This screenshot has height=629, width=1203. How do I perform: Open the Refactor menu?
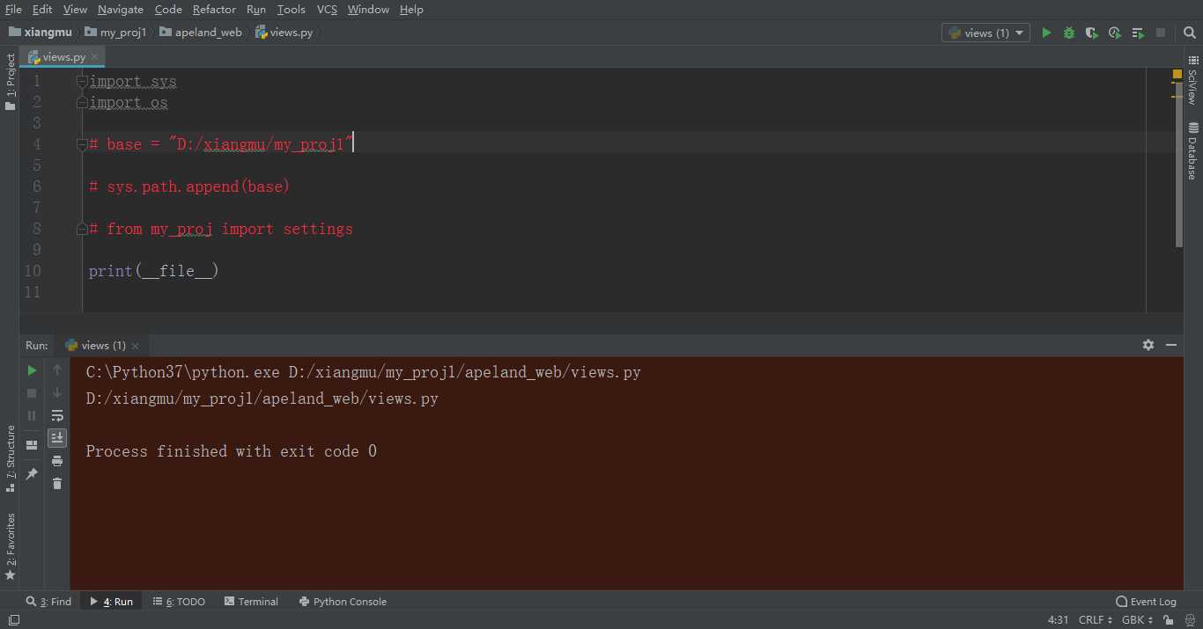(x=214, y=9)
